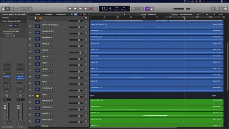Image resolution: width=229 pixels, height=129 pixels.
Task: Open Quick Help from the control bar
Action: point(12,9)
